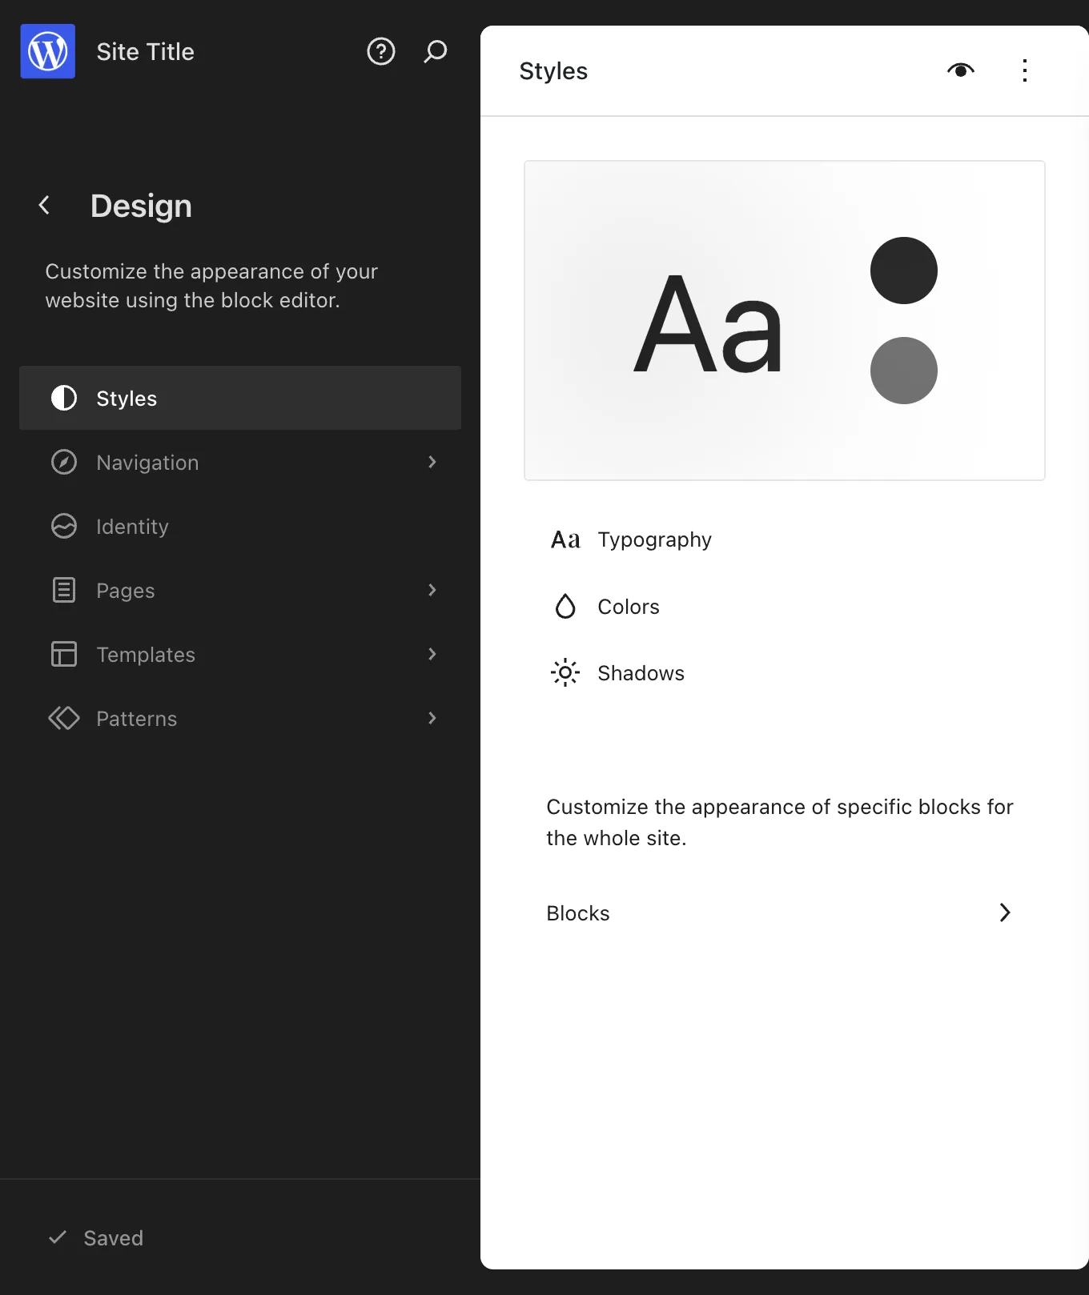The height and width of the screenshot is (1295, 1089).
Task: Click the large Aa in style preview
Action: pos(708,325)
